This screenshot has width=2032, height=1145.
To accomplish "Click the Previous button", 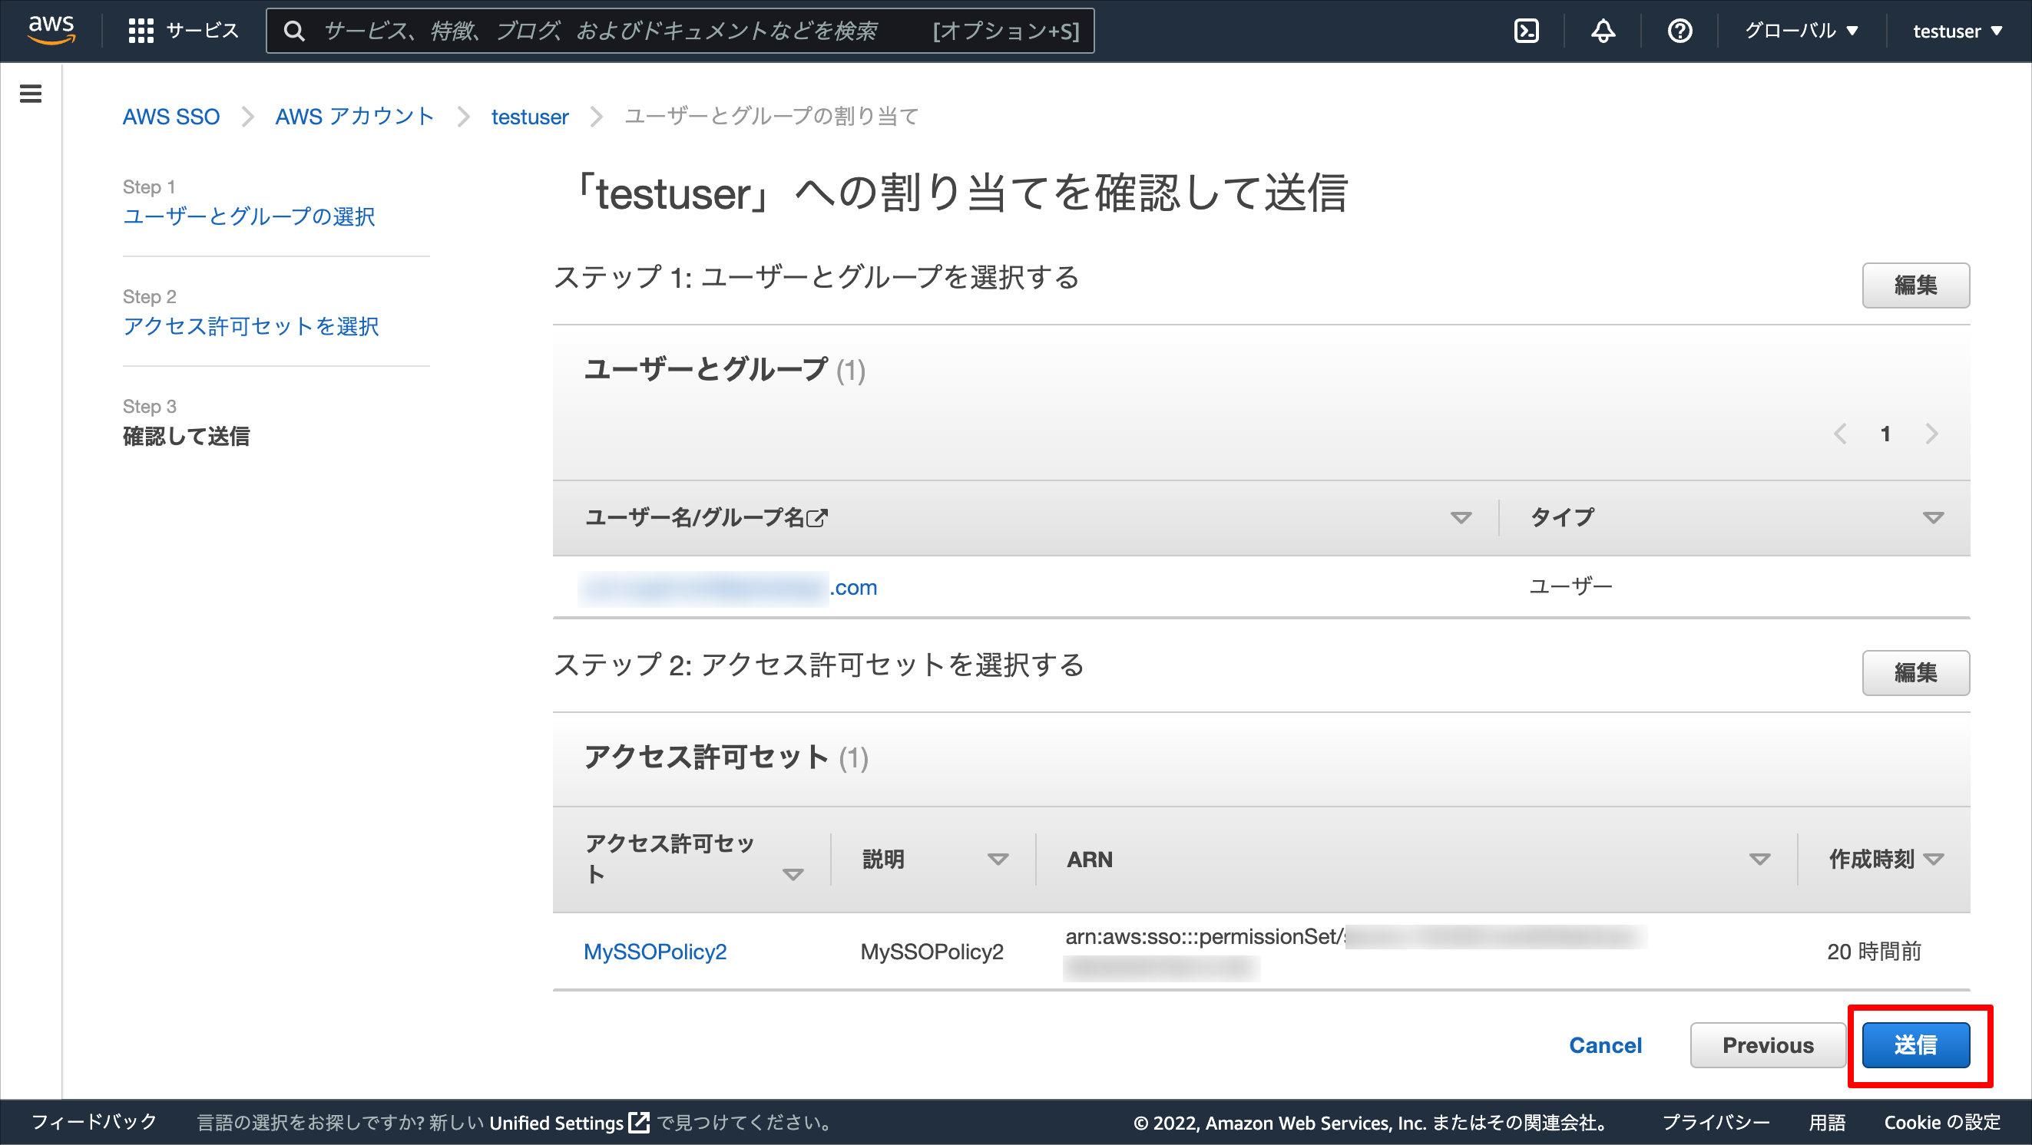I will (x=1768, y=1045).
